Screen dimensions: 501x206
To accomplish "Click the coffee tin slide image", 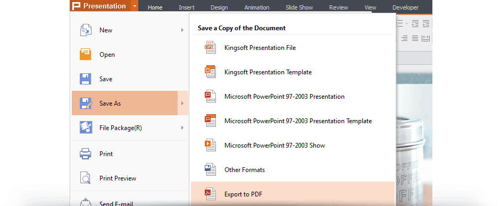I will point(414,139).
